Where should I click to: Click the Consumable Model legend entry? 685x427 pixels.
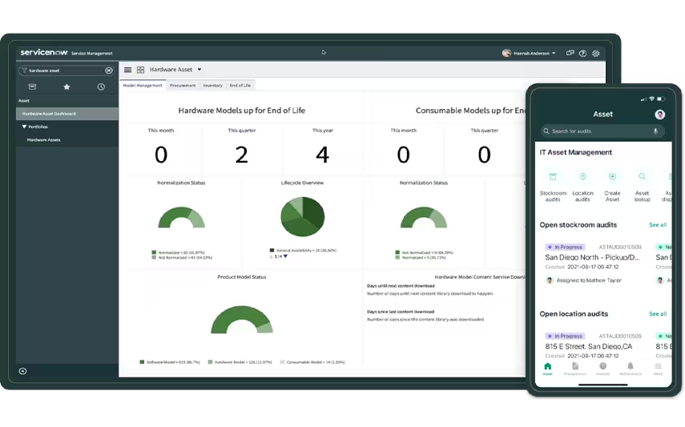pyautogui.click(x=312, y=362)
